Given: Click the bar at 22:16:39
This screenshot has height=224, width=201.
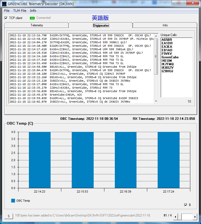Looking at the screenshot, I should tap(126, 160).
